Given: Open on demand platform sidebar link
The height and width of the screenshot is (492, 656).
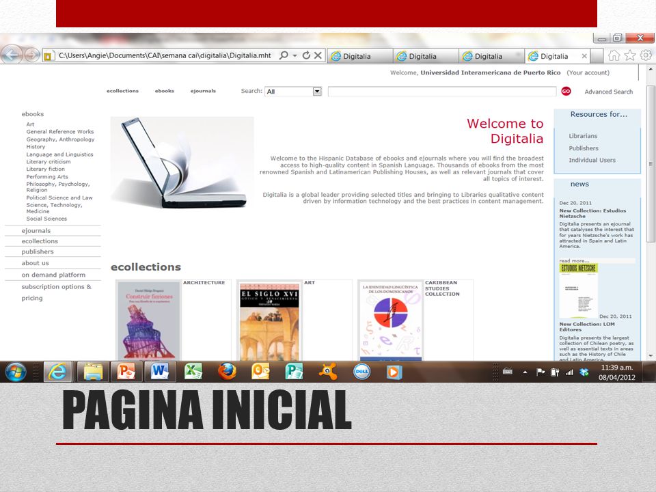Looking at the screenshot, I should tap(53, 275).
